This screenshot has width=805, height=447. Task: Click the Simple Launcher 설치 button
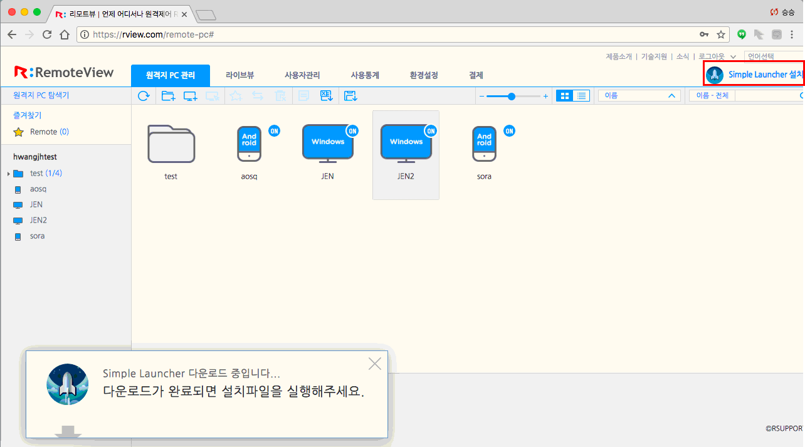[754, 75]
